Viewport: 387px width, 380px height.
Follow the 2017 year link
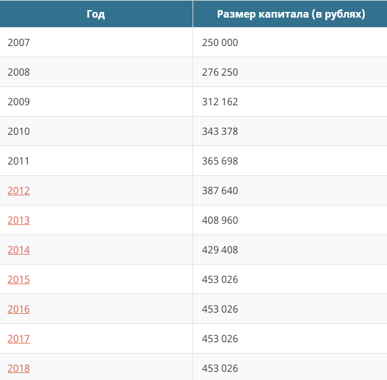pos(18,338)
